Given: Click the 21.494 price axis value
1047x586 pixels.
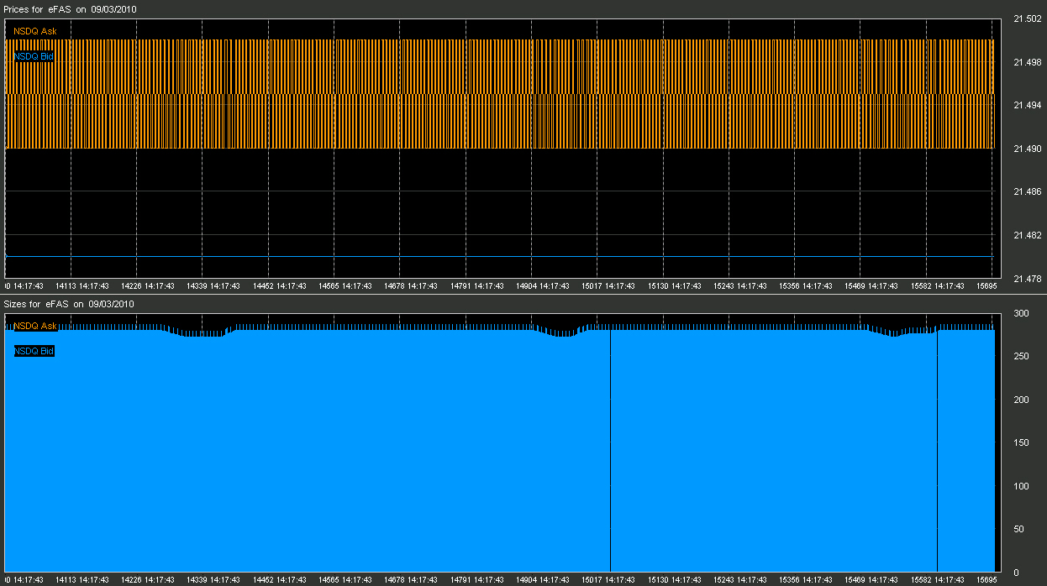Looking at the screenshot, I should pyautogui.click(x=1027, y=105).
